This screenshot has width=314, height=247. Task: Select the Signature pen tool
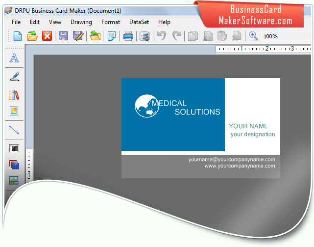(15, 77)
